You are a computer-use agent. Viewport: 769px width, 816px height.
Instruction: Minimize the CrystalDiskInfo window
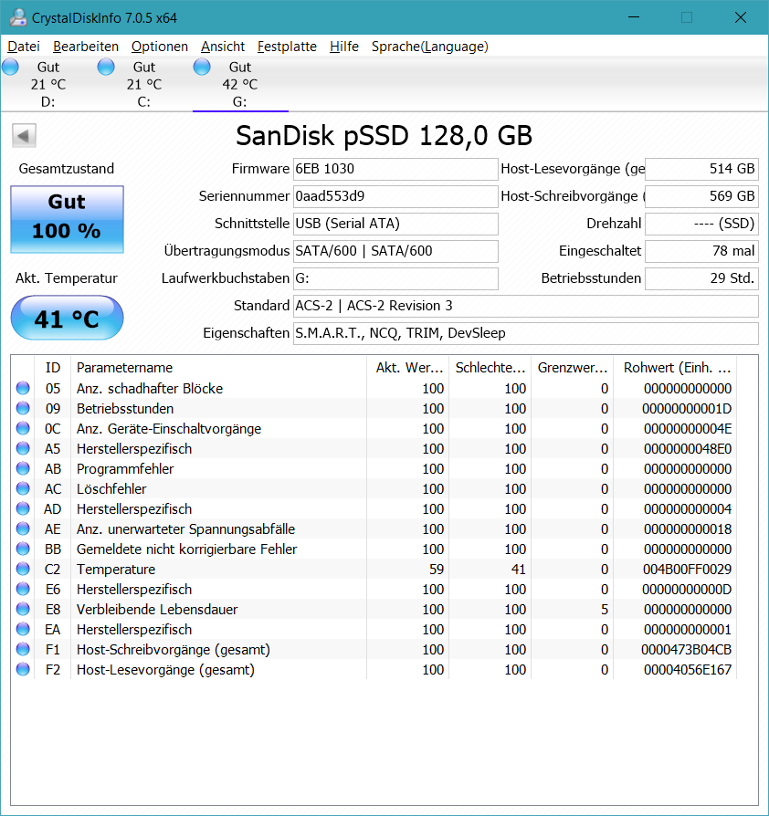pos(634,17)
